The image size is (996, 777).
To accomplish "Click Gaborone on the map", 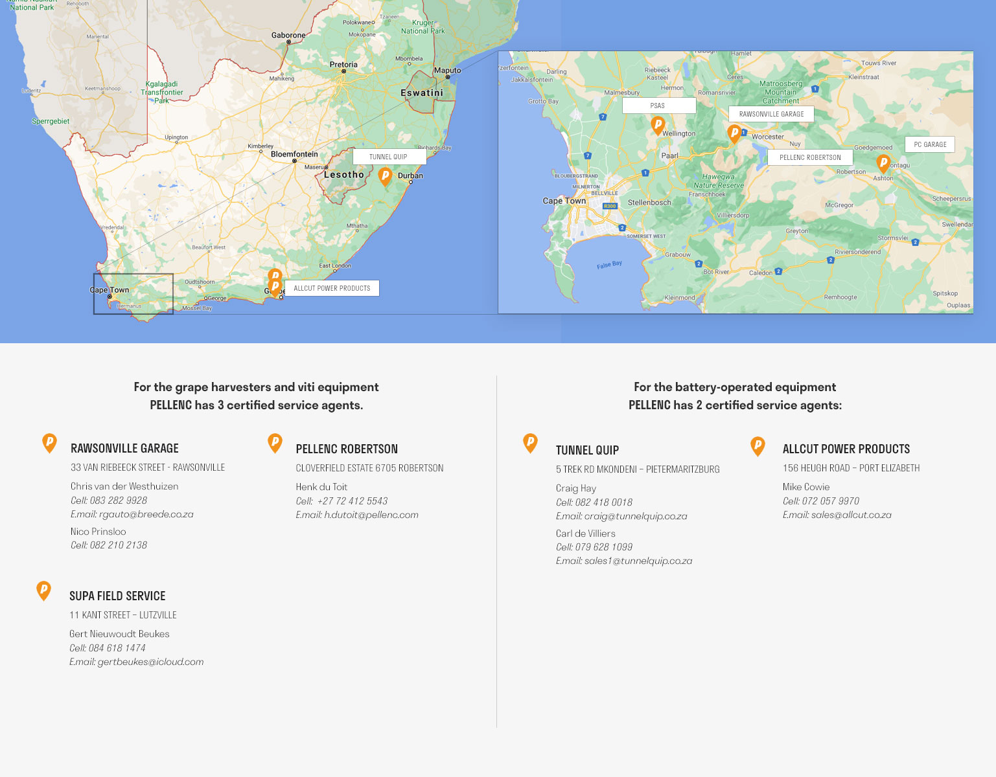I will (x=288, y=36).
